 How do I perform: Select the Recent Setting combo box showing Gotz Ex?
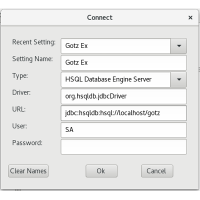click(123, 46)
